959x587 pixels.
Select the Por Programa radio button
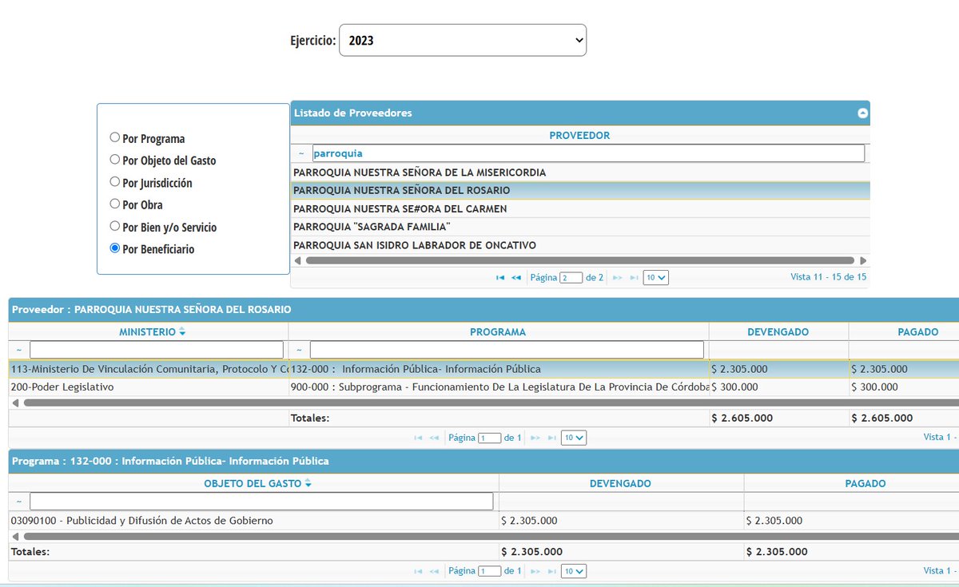tap(115, 137)
